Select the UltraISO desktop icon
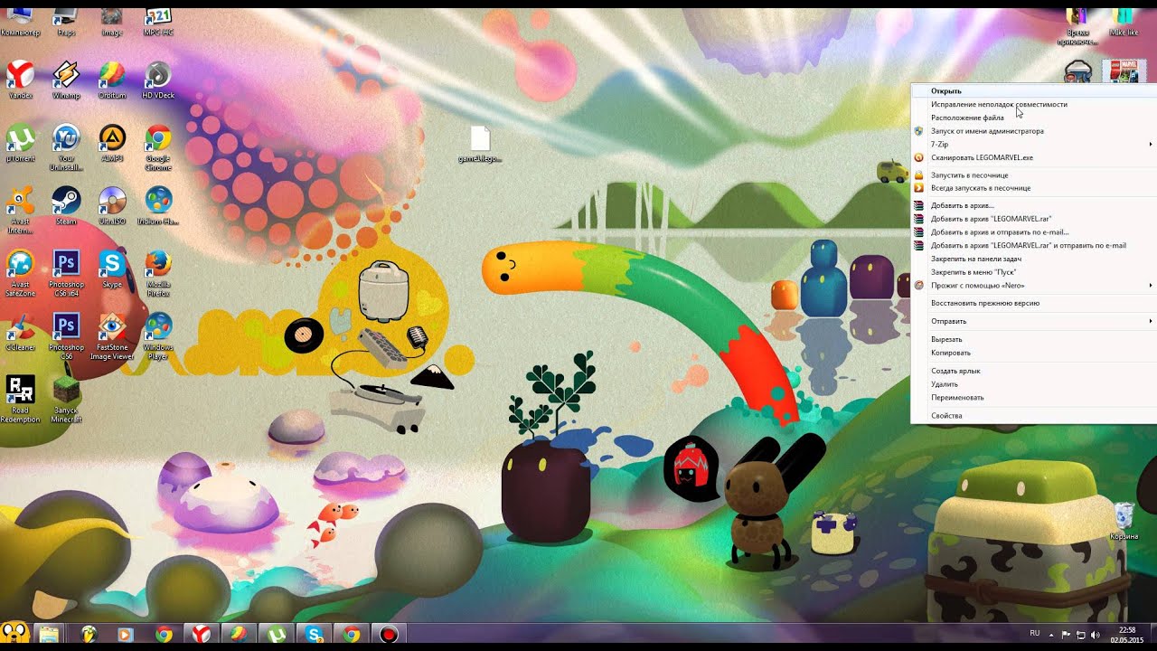Image resolution: width=1157 pixels, height=651 pixels. tap(112, 205)
